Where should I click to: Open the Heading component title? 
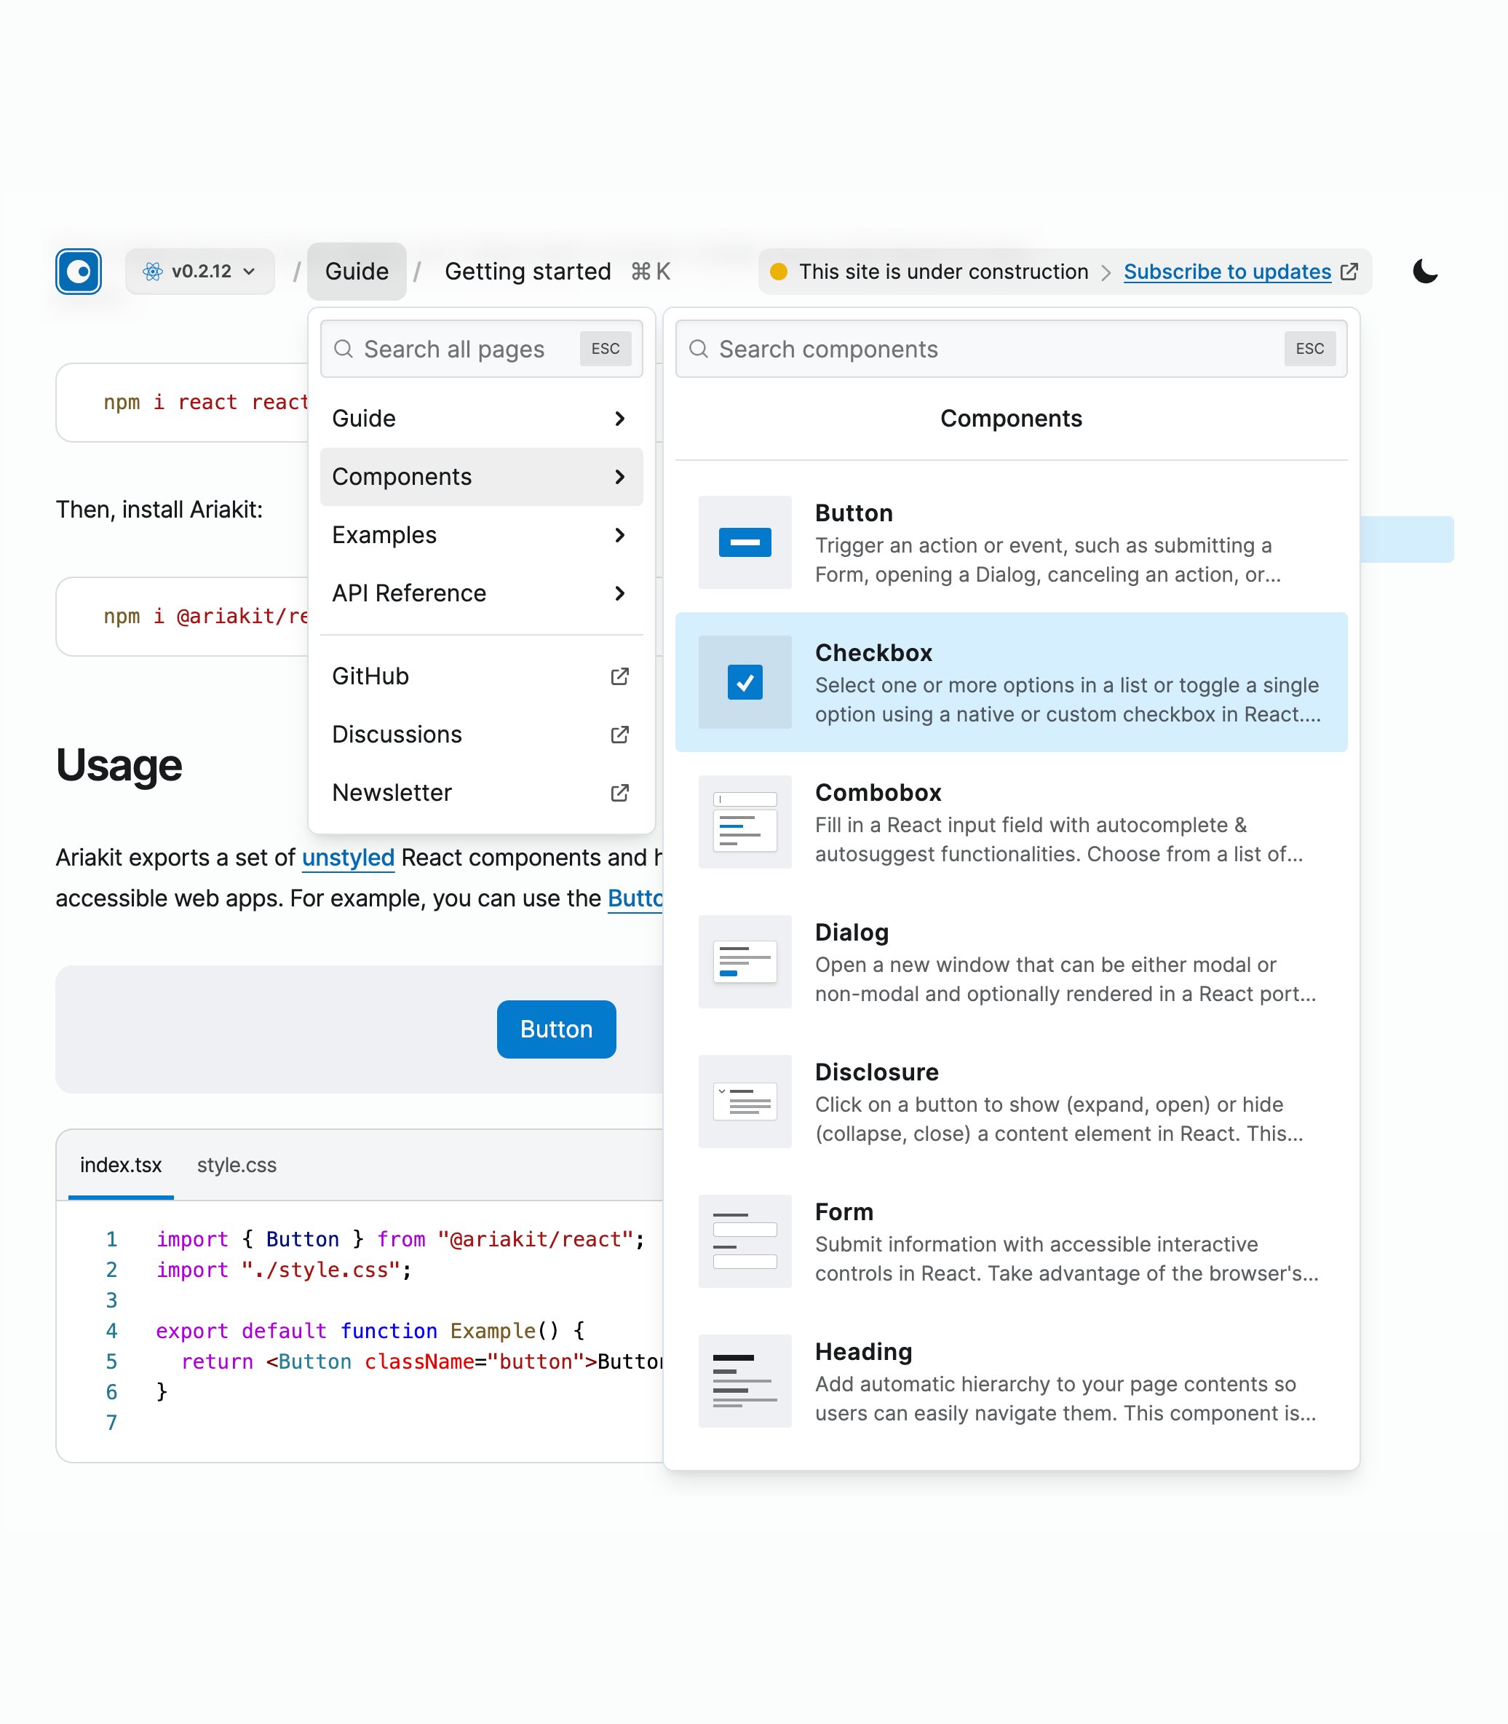click(863, 1351)
